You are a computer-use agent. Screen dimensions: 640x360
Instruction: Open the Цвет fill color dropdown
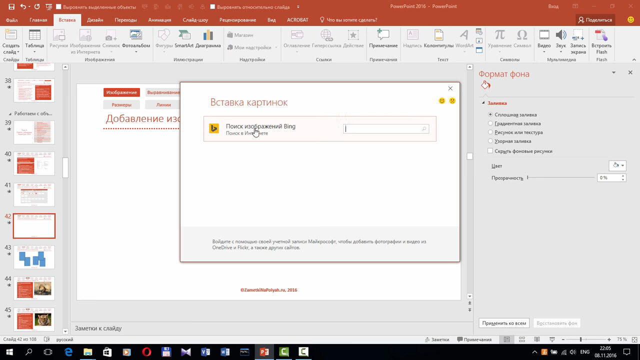[617, 165]
